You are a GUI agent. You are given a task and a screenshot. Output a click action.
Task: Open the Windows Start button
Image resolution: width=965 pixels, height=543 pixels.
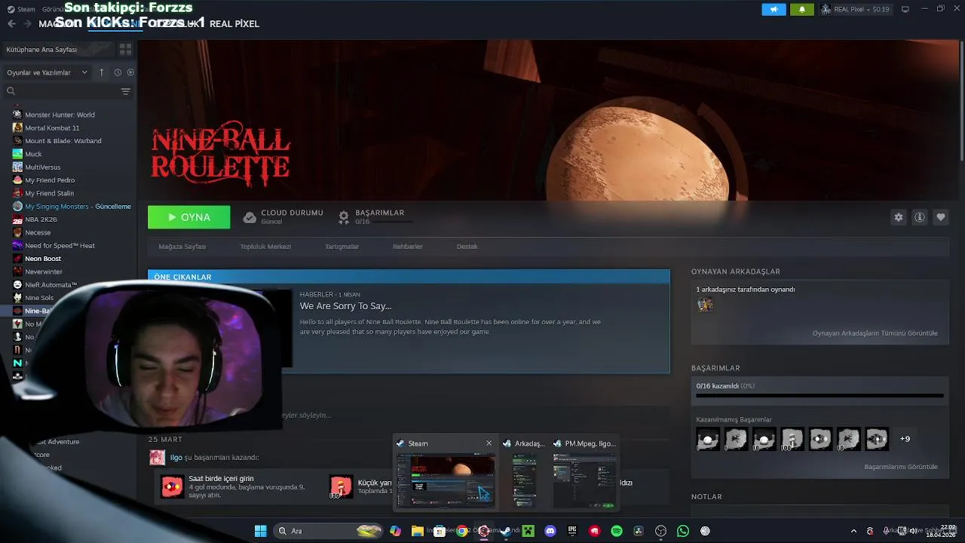point(260,531)
